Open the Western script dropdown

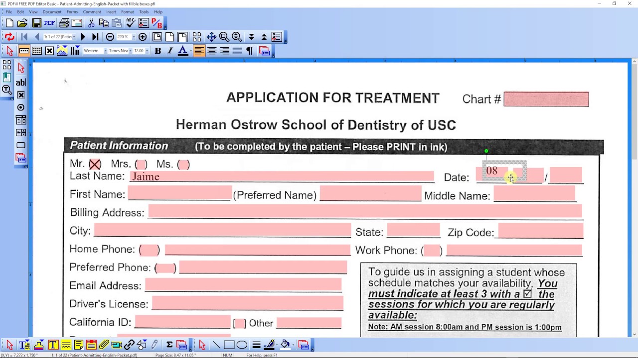(x=105, y=51)
